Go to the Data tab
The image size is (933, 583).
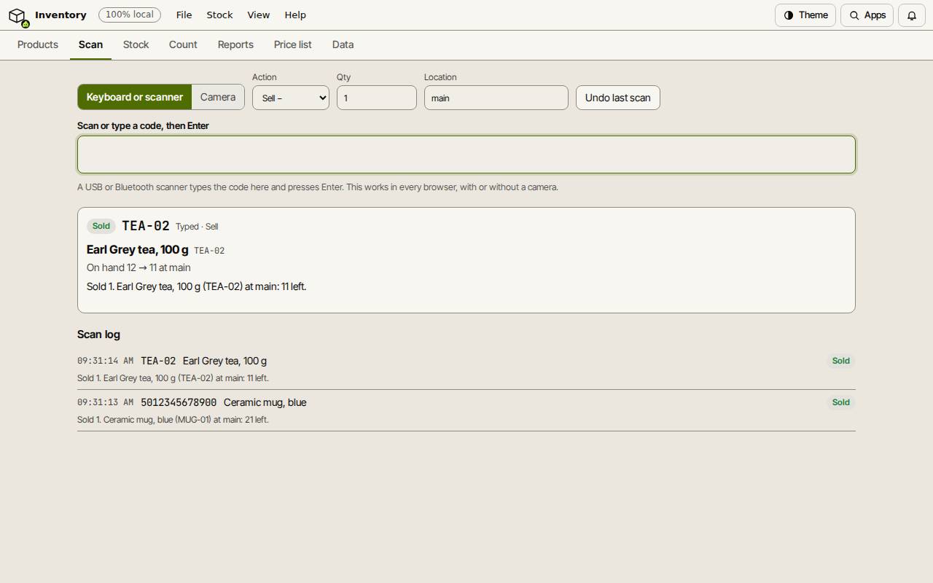coord(343,44)
